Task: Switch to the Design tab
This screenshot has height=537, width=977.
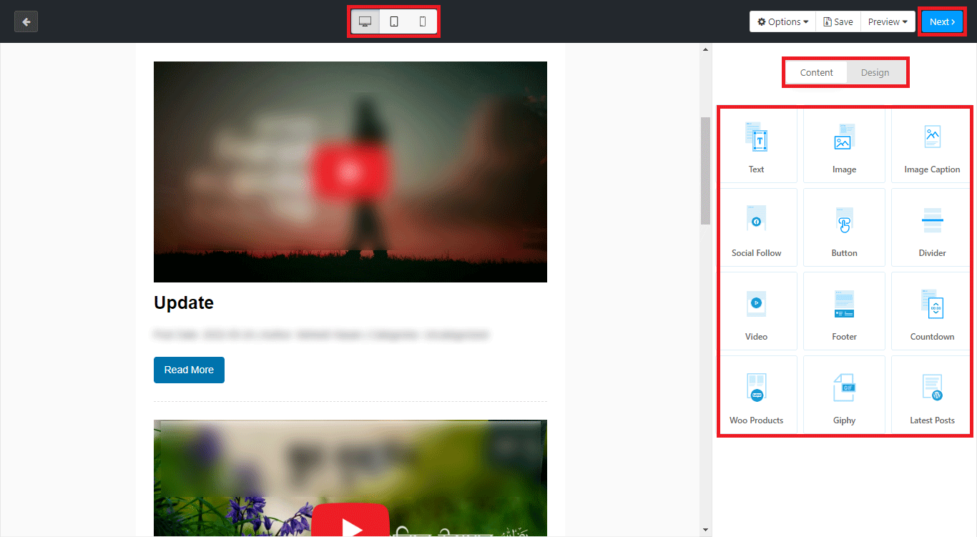Action: pyautogui.click(x=875, y=72)
